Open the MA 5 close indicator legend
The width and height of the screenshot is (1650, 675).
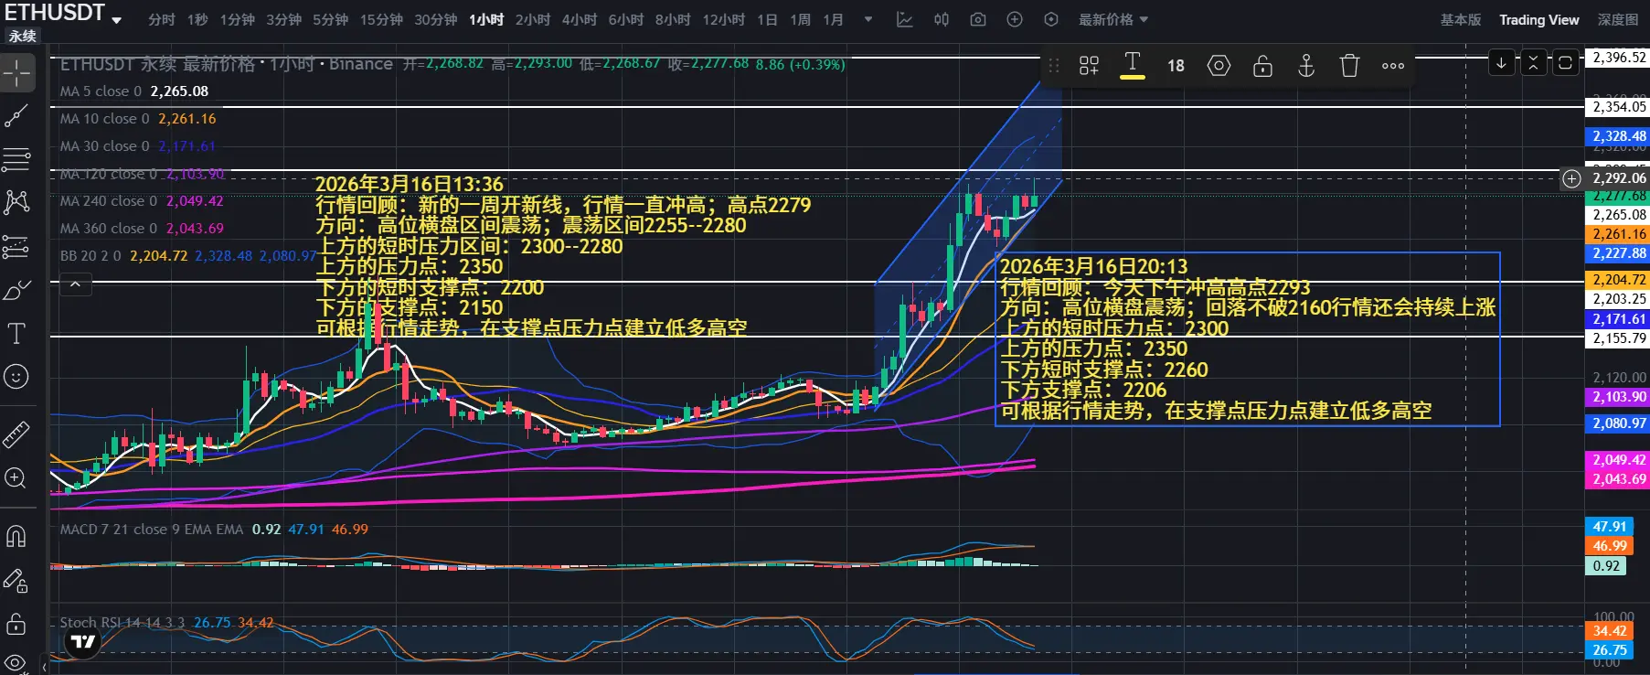coord(134,91)
